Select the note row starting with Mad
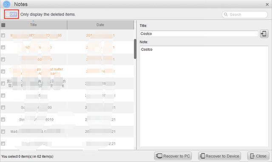272x162 pixels. pyautogui.click(x=67, y=131)
